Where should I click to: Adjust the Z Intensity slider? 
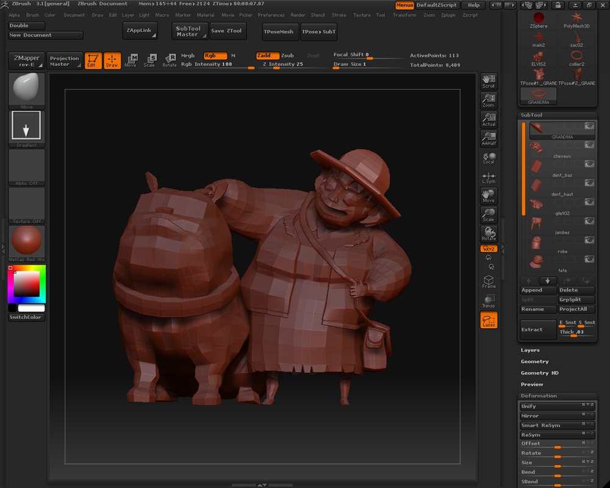[x=289, y=65]
